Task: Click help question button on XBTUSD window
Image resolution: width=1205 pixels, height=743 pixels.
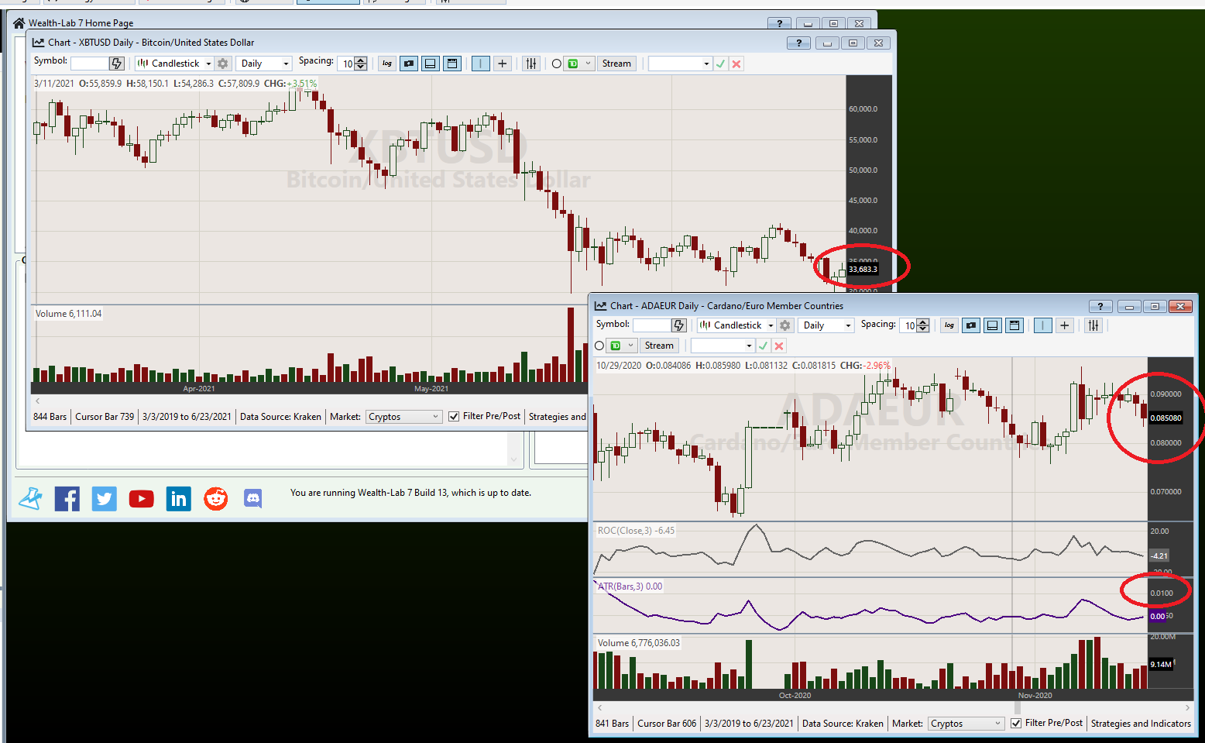Action: [798, 43]
